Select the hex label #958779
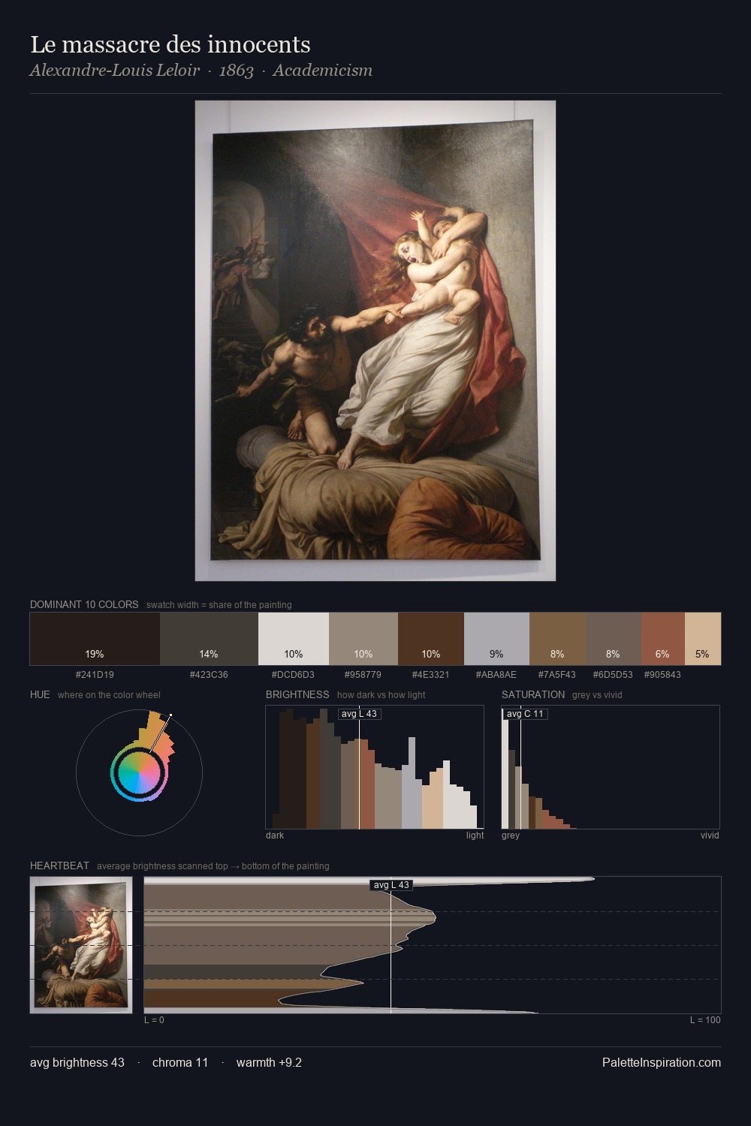The height and width of the screenshot is (1126, 751). (363, 675)
